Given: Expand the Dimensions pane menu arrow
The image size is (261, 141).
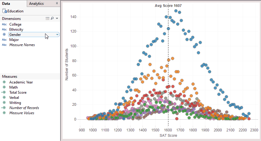Looking at the screenshot, I should (57, 18).
